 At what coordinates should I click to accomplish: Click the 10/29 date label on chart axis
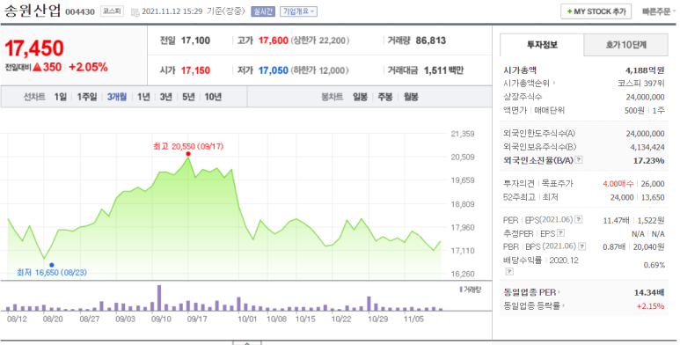pyautogui.click(x=377, y=319)
